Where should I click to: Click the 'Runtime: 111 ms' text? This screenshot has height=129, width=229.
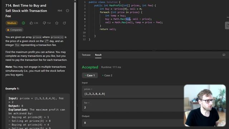click(x=111, y=67)
